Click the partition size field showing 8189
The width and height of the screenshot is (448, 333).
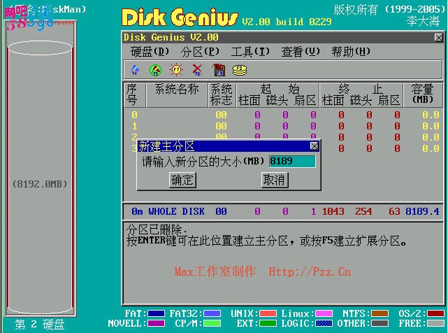tap(292, 161)
